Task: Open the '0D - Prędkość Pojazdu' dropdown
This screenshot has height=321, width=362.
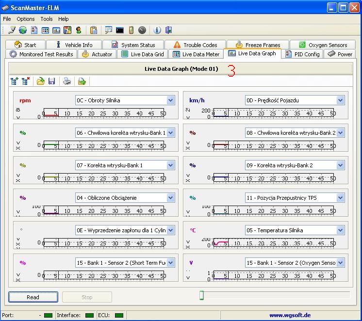Action: click(x=340, y=100)
